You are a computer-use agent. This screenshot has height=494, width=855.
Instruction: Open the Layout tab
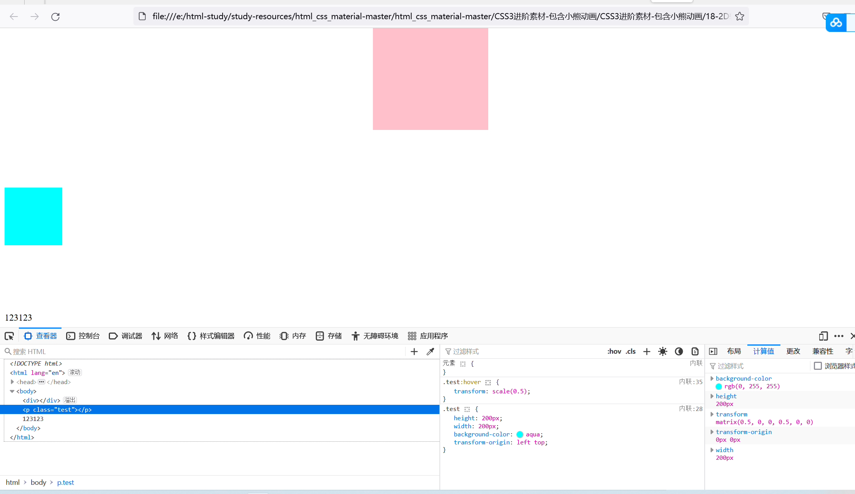click(x=734, y=351)
